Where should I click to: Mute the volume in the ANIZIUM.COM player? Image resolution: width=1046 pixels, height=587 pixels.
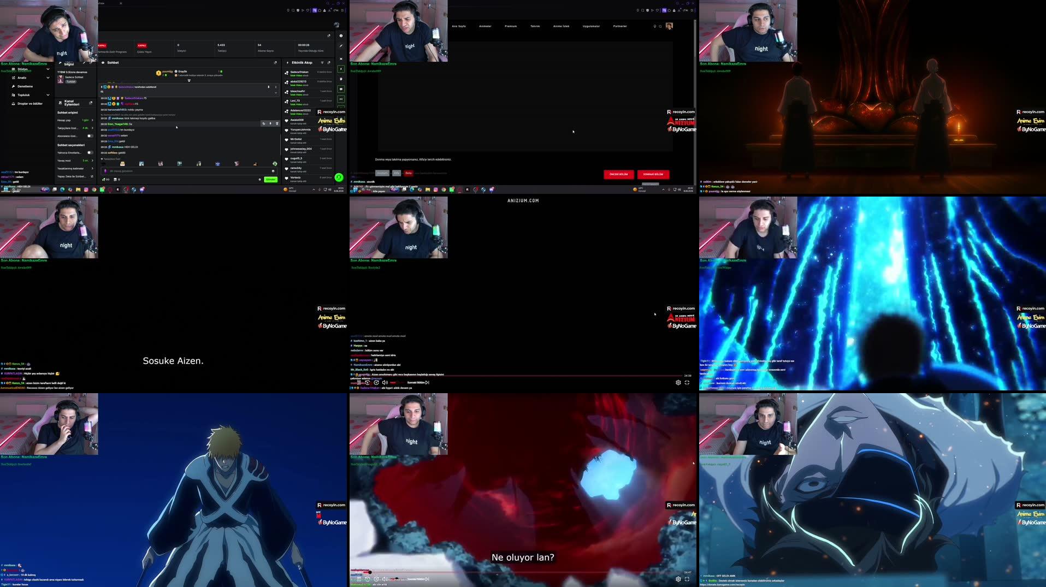point(385,382)
